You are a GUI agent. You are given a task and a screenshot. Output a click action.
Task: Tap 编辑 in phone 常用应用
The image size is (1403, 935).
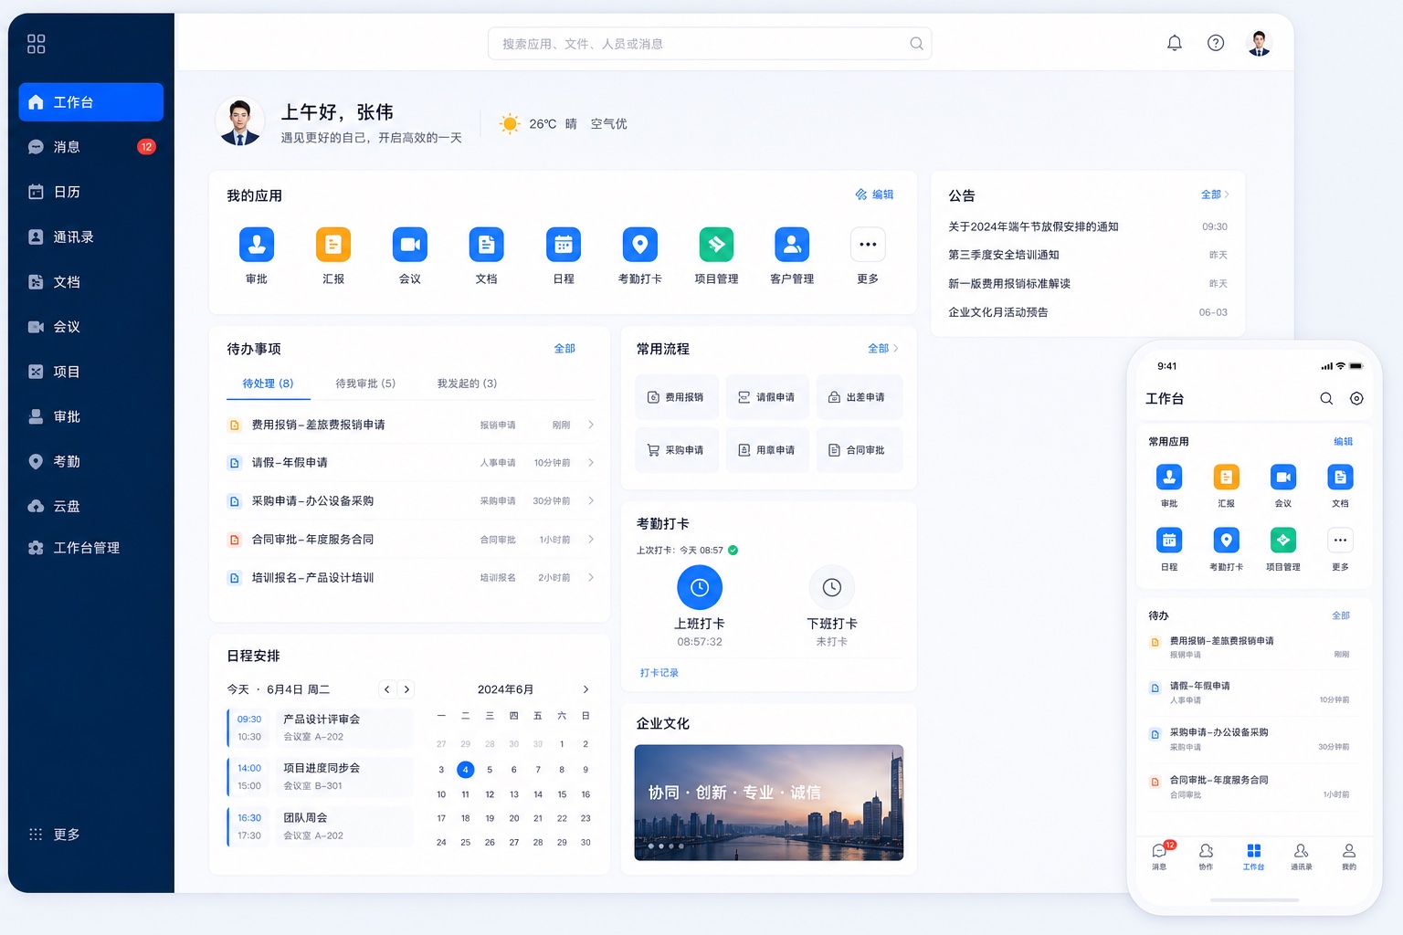coord(1343,442)
